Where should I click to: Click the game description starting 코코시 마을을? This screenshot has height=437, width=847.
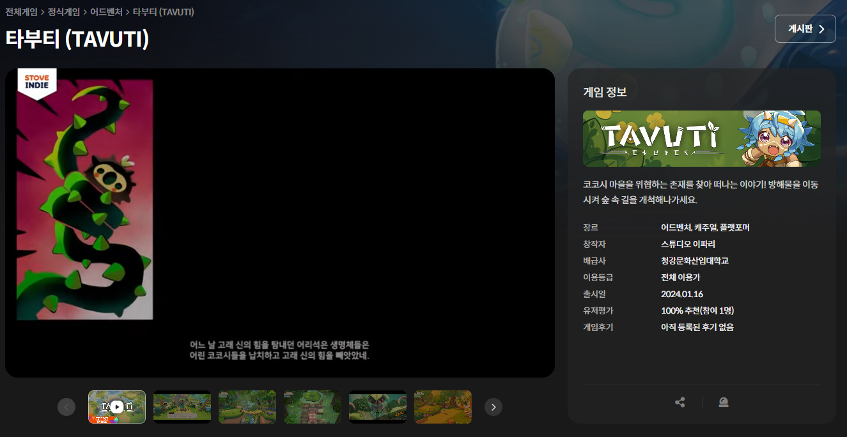click(x=701, y=192)
